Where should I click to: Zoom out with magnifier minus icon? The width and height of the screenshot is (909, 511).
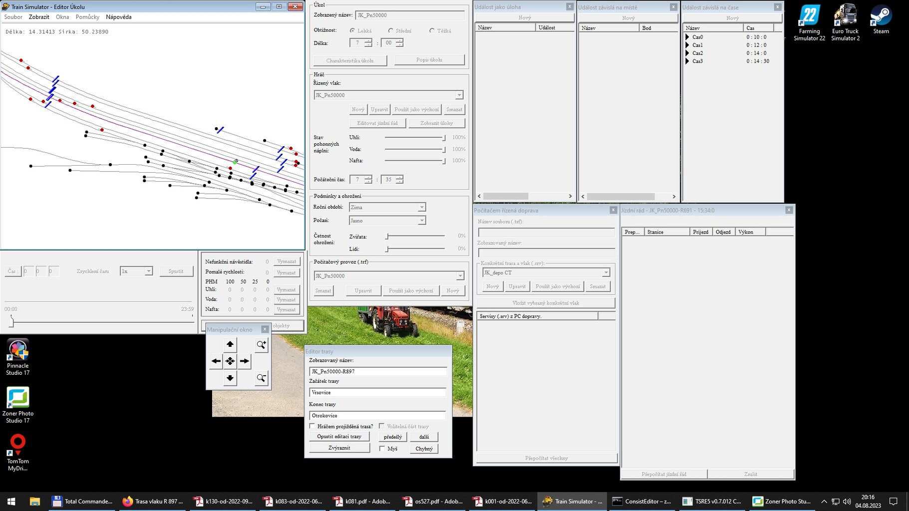(x=261, y=378)
